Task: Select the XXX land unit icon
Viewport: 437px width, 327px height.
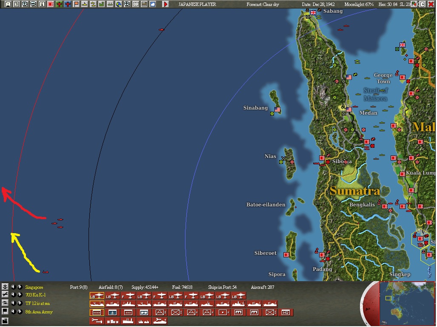Action: tap(128, 313)
